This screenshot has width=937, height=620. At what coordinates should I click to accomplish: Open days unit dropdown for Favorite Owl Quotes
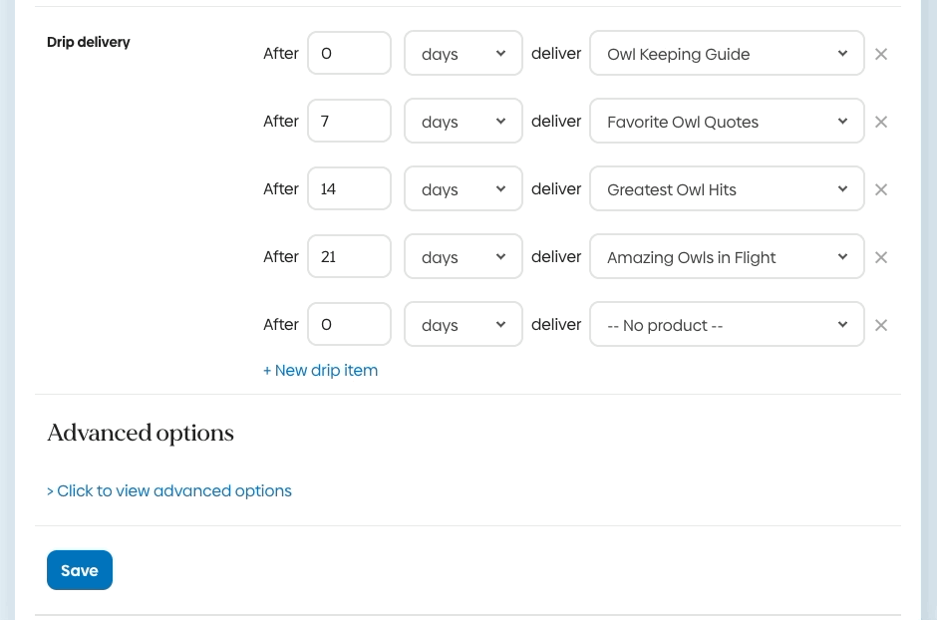click(x=463, y=122)
